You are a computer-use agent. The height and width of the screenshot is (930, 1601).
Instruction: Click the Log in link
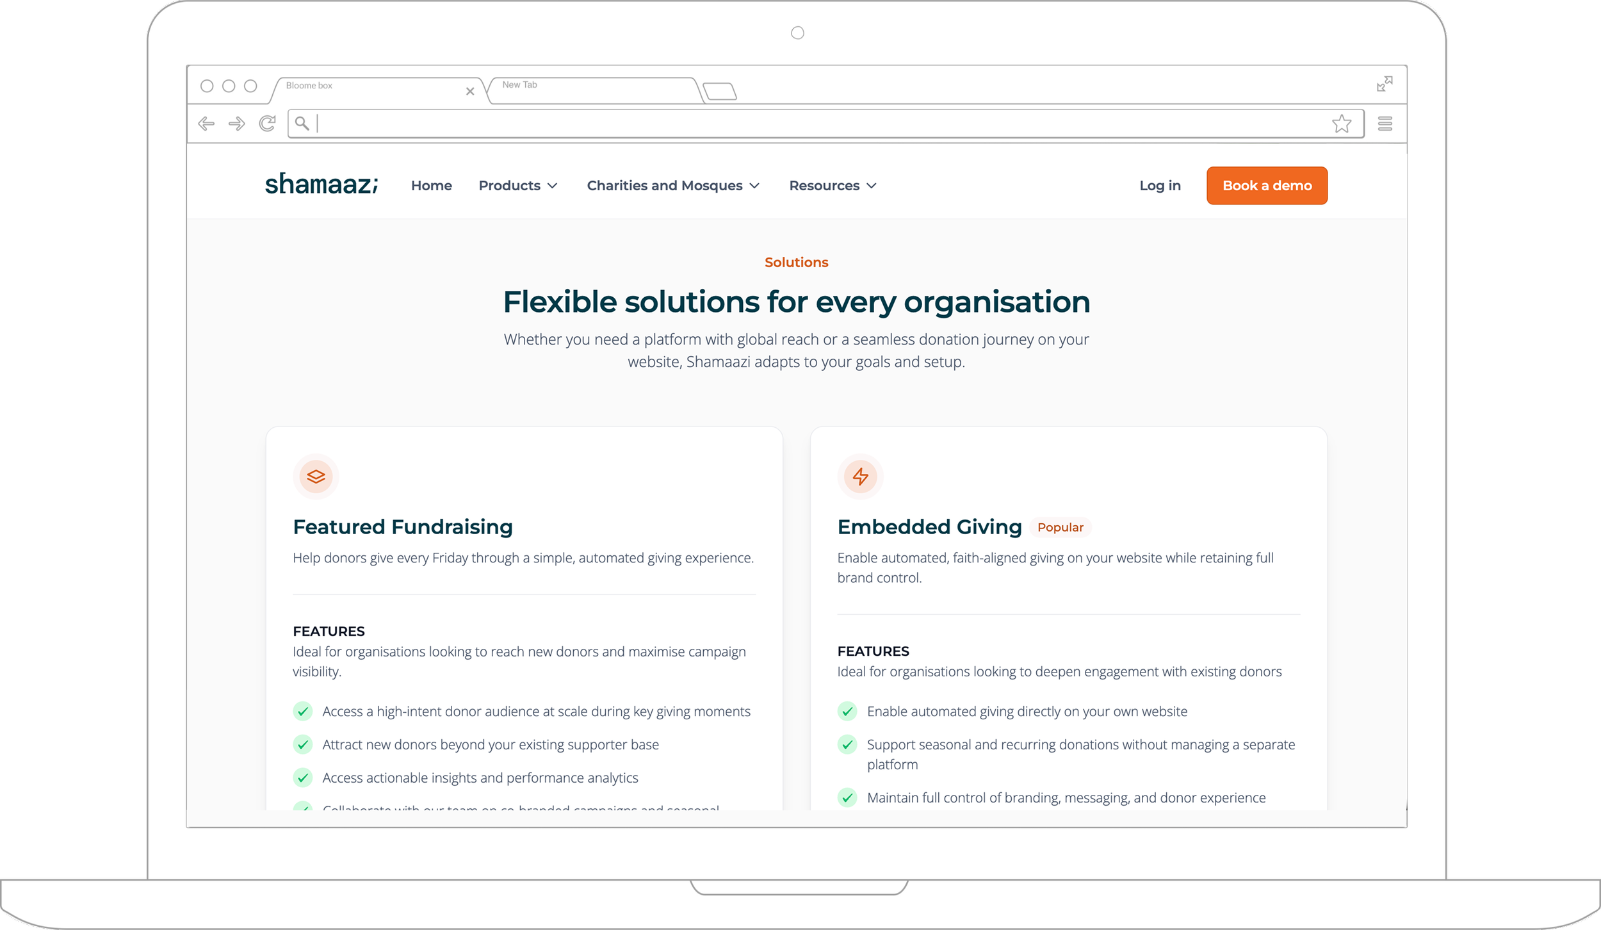click(1159, 186)
